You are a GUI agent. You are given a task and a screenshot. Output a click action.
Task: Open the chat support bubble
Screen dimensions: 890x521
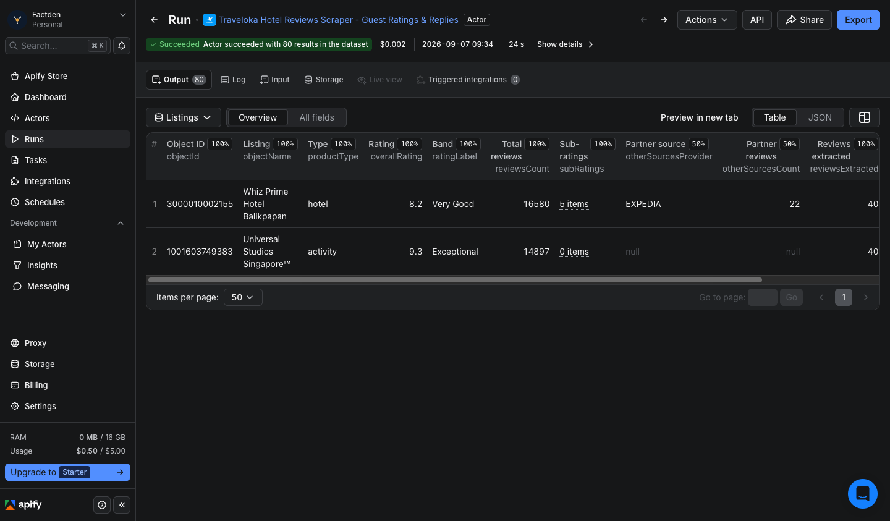click(863, 494)
